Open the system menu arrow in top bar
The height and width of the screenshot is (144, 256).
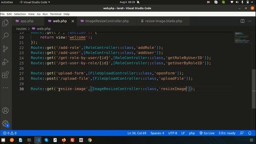pos(252,2)
